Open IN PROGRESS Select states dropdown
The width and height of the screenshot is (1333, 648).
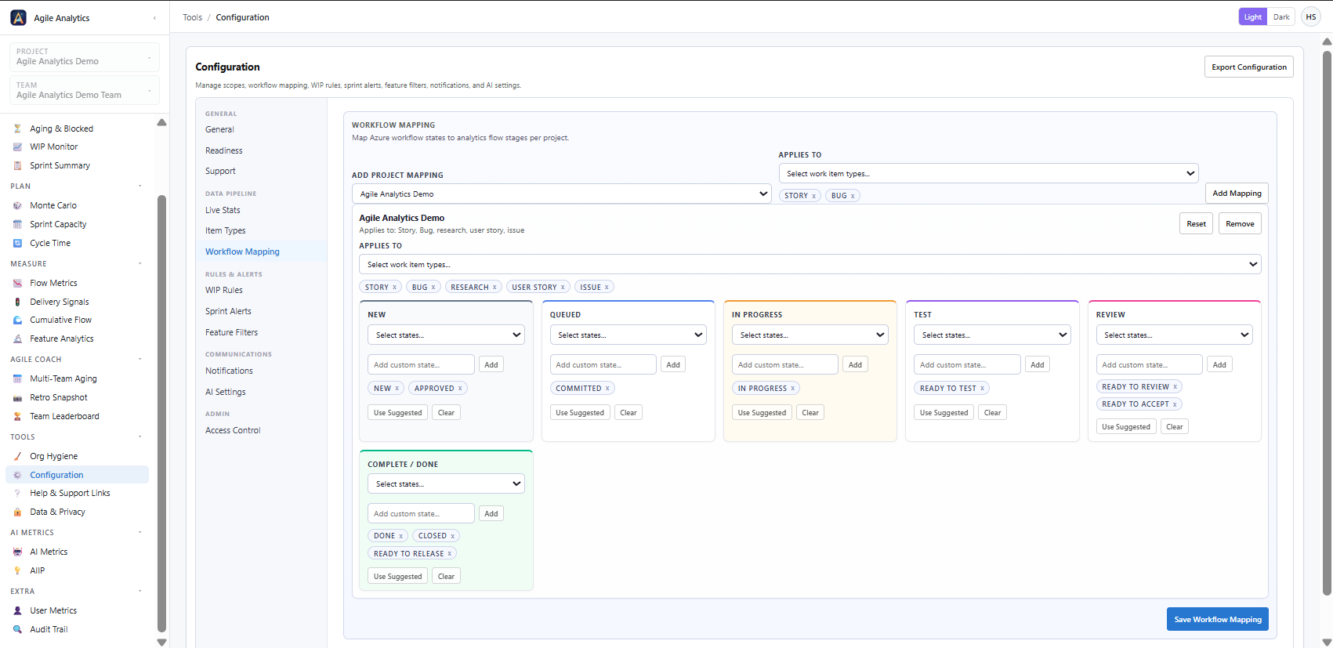[x=810, y=335]
